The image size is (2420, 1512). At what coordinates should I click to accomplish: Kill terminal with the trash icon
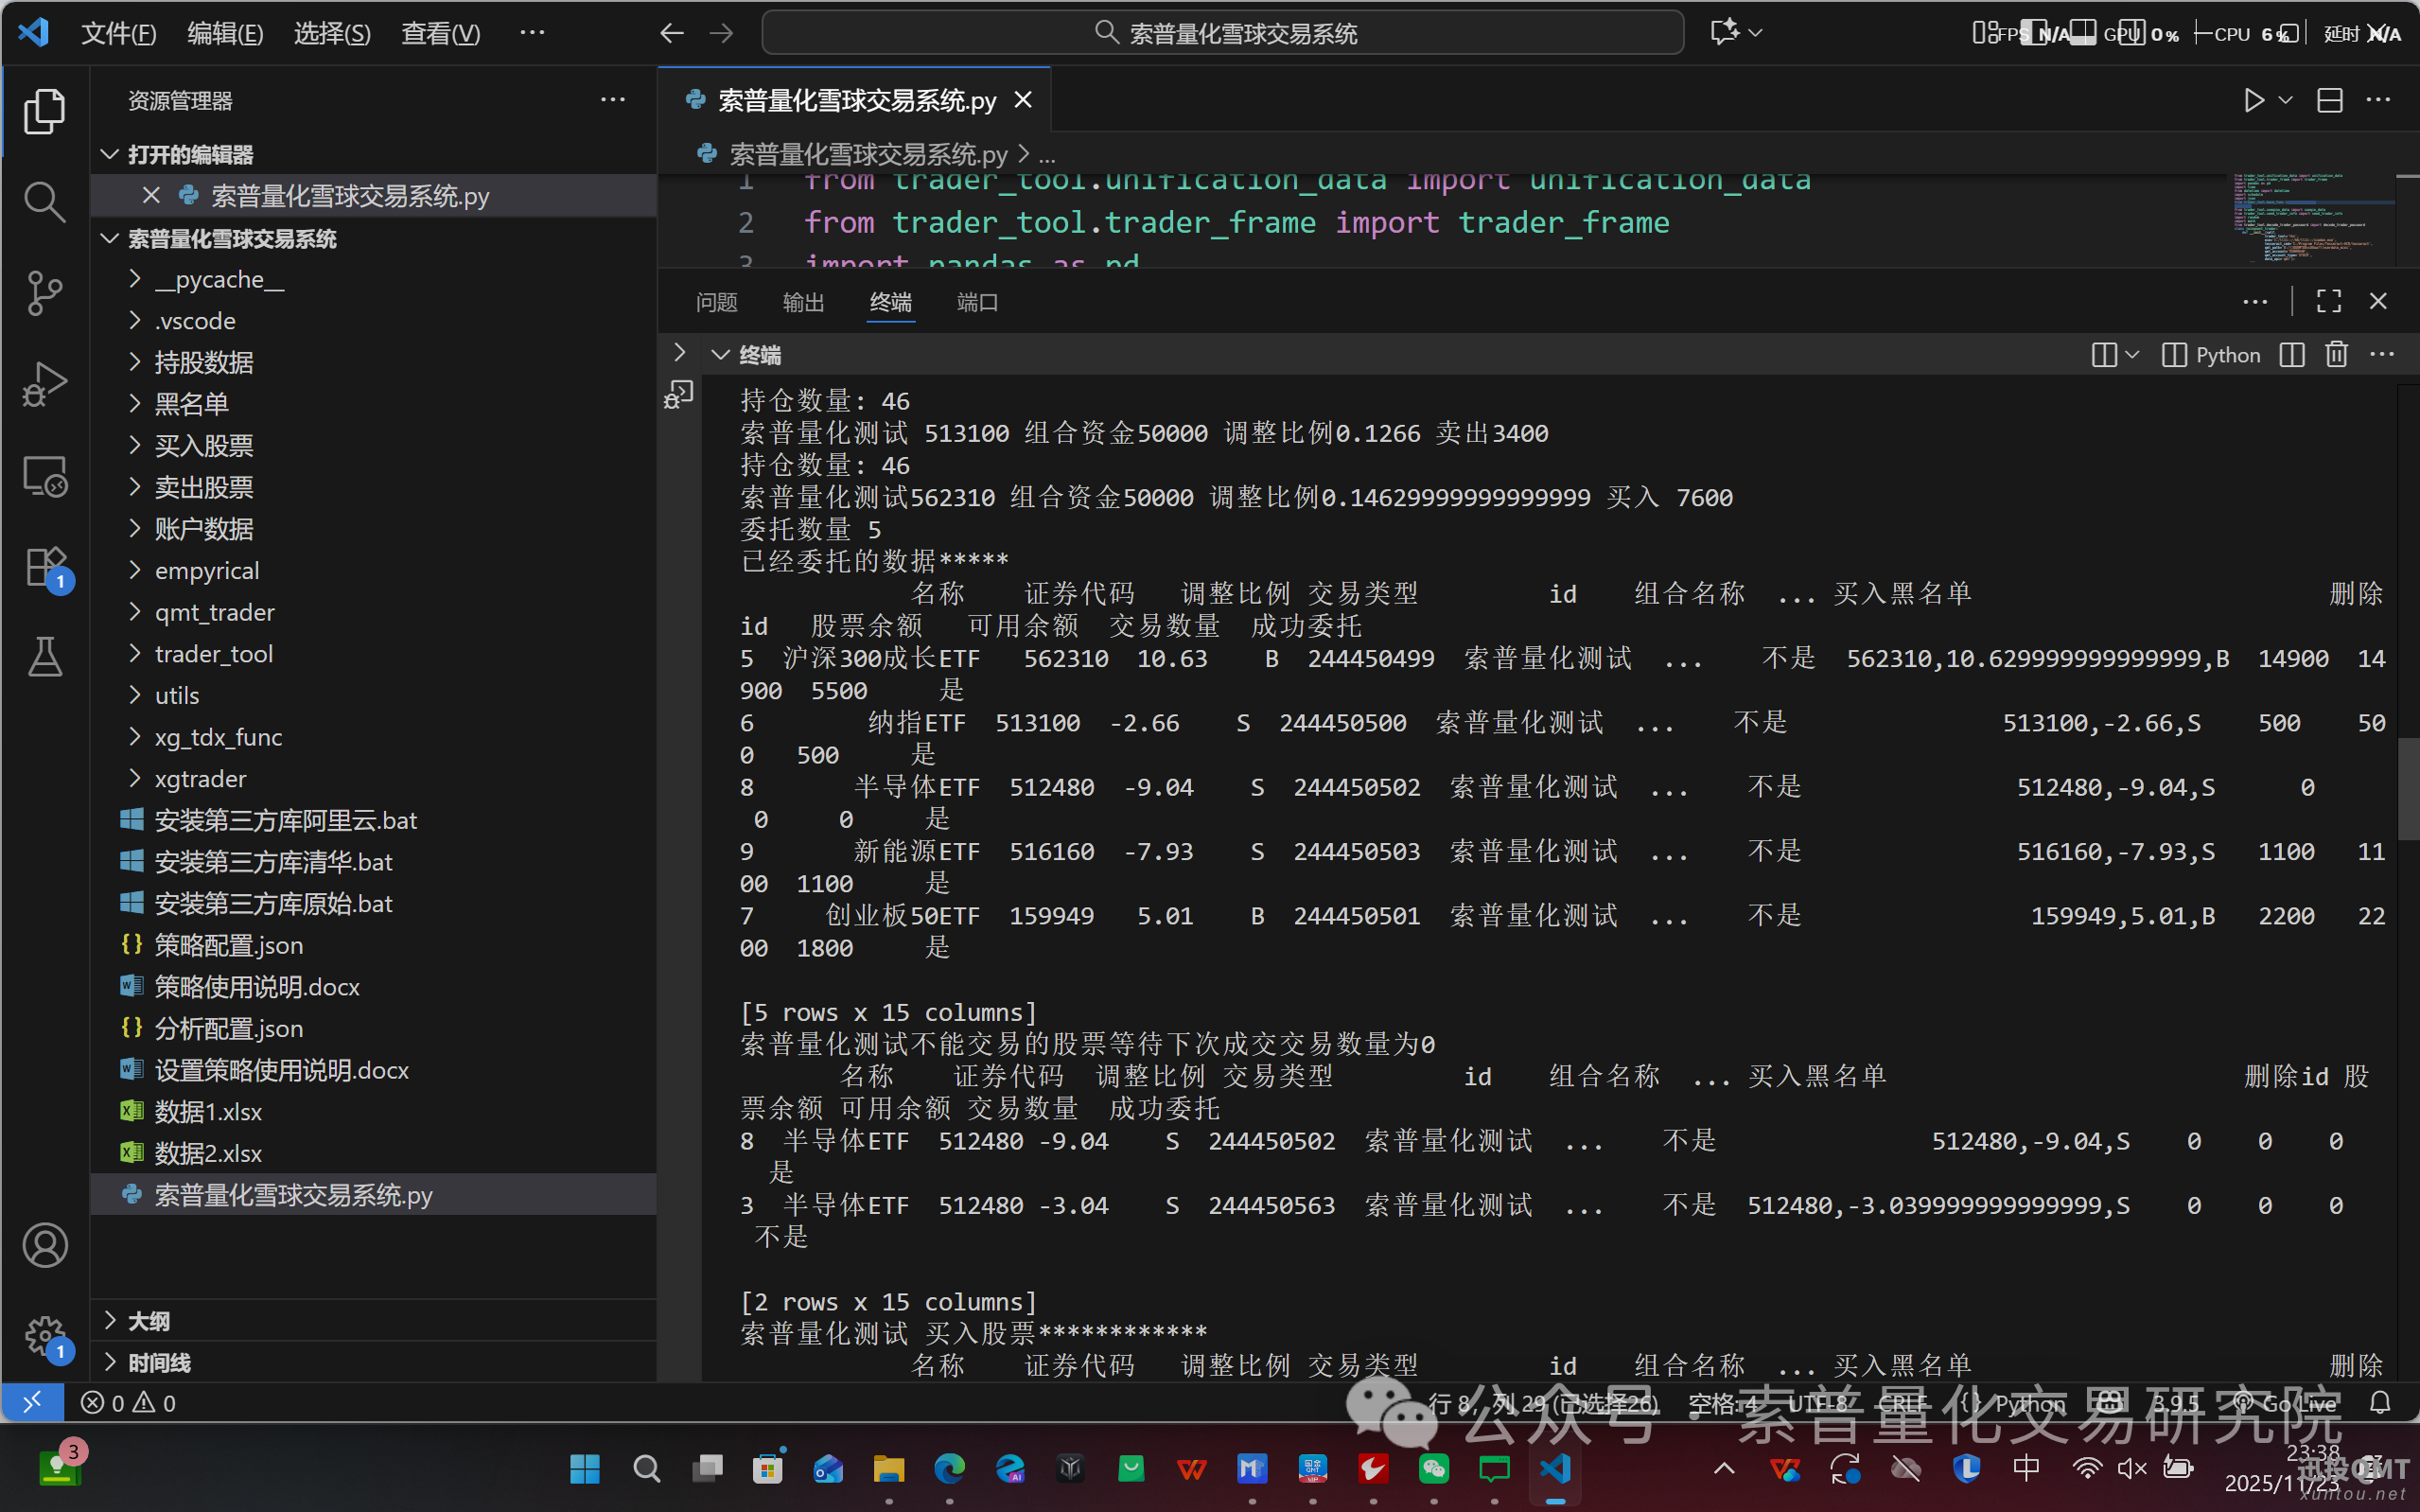click(2336, 355)
